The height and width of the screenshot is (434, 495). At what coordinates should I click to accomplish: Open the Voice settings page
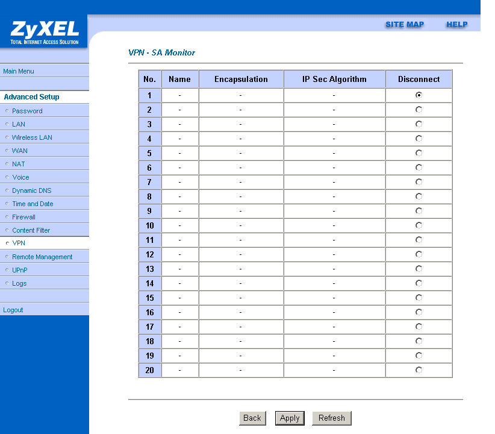click(x=20, y=177)
